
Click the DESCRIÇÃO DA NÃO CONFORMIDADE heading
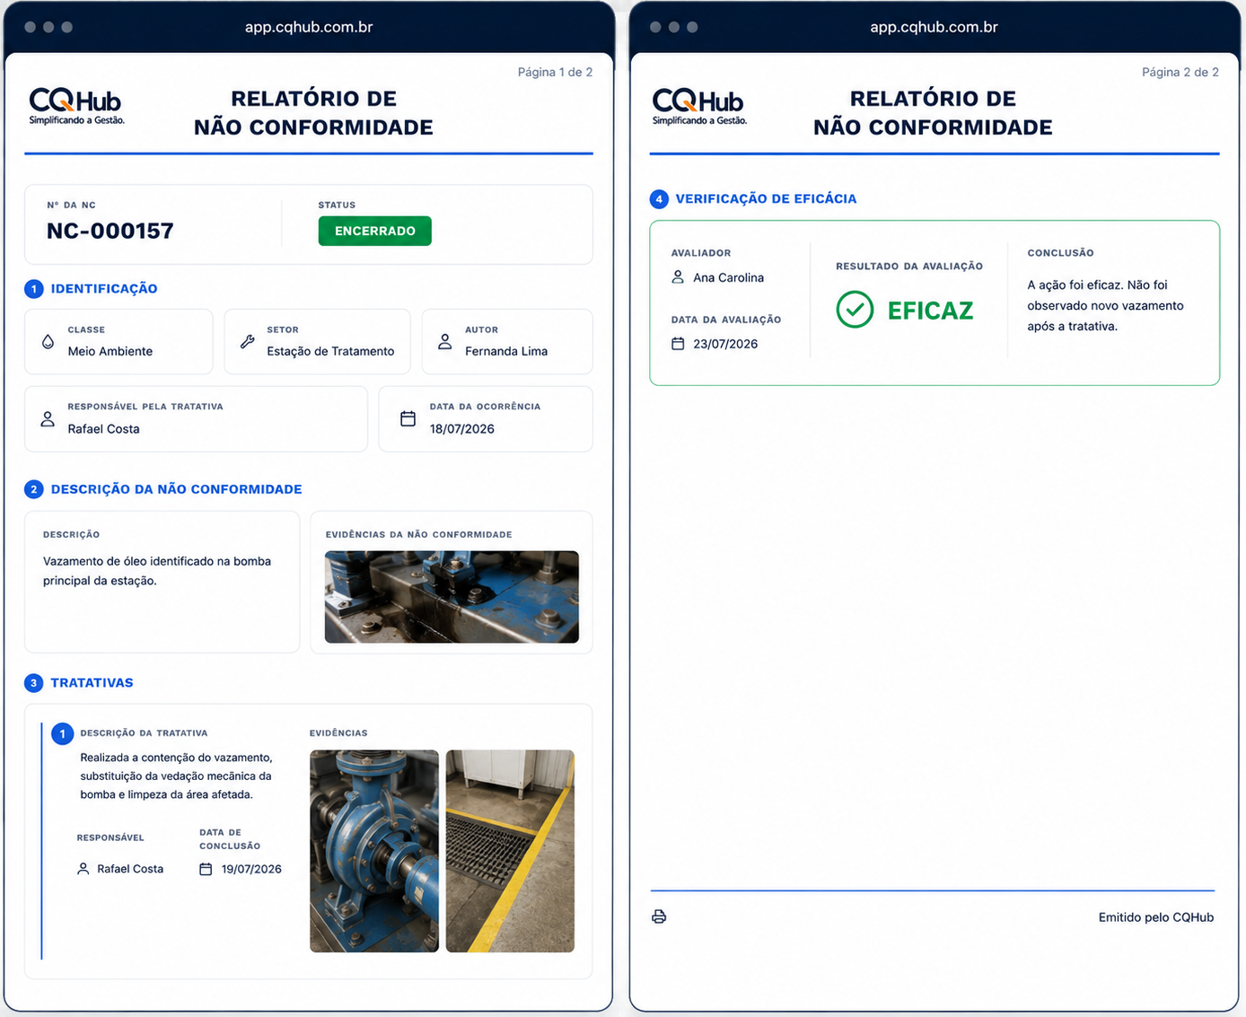pos(176,489)
